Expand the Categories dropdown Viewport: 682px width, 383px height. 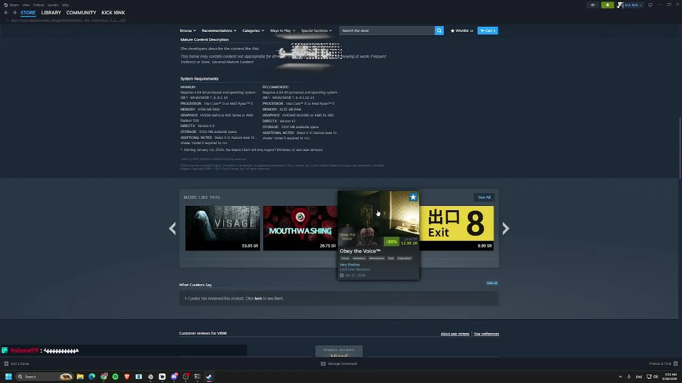coord(253,30)
